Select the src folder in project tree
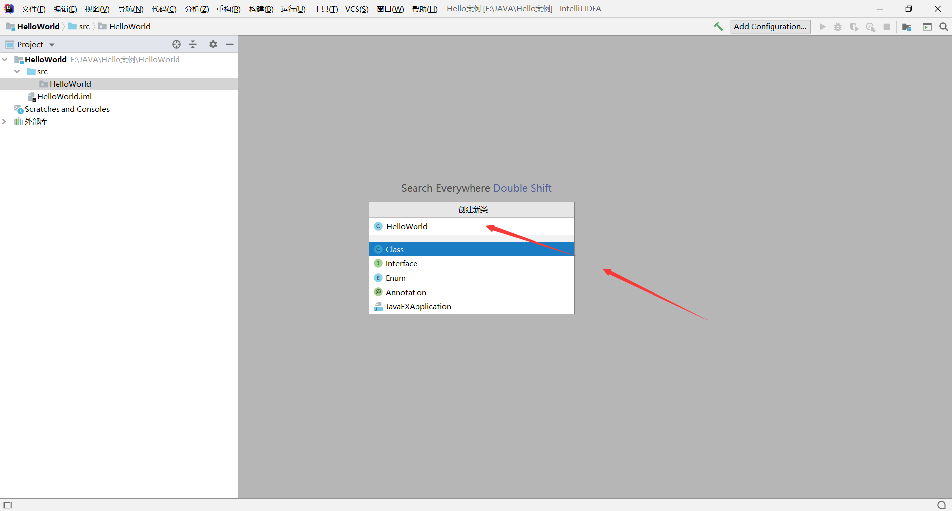This screenshot has width=952, height=511. 119,71
